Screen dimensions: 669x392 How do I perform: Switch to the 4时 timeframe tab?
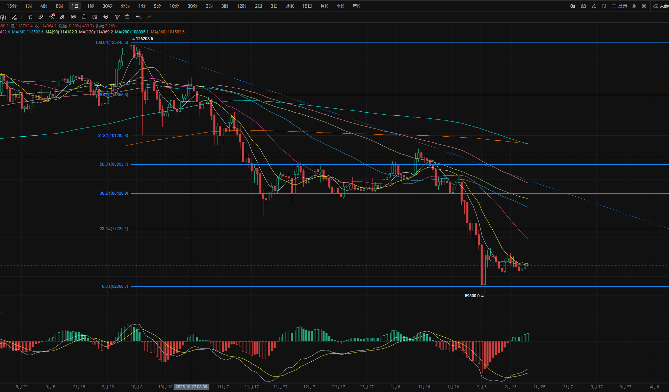[x=44, y=6]
